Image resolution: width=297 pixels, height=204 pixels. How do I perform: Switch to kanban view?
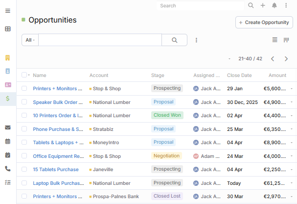(x=286, y=40)
